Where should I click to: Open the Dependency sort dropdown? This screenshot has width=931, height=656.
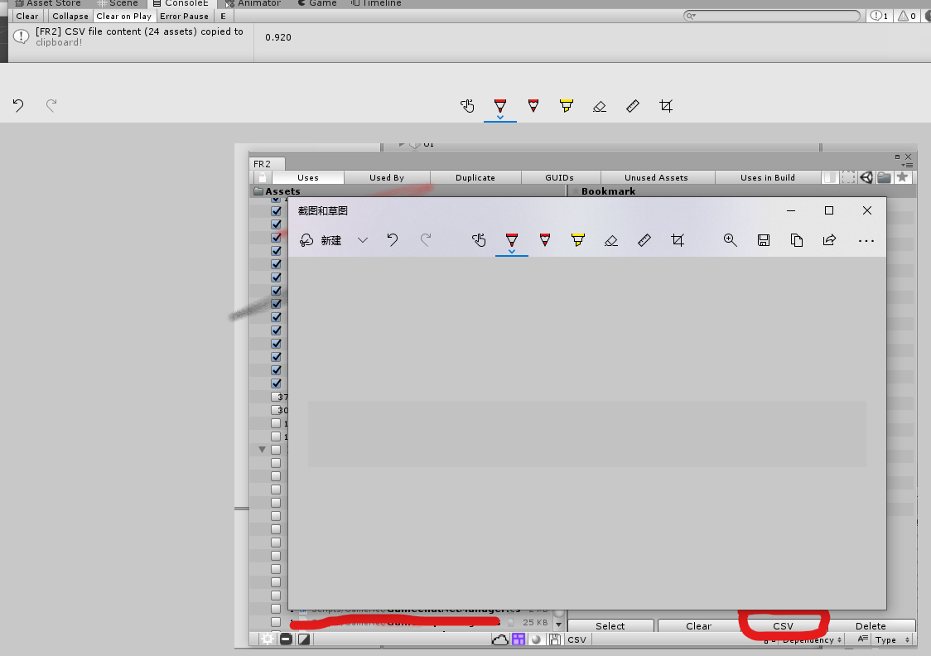coord(808,639)
